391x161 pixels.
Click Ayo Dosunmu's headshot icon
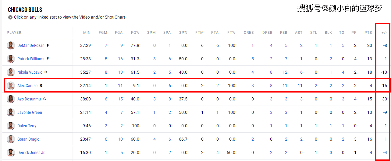click(11, 99)
